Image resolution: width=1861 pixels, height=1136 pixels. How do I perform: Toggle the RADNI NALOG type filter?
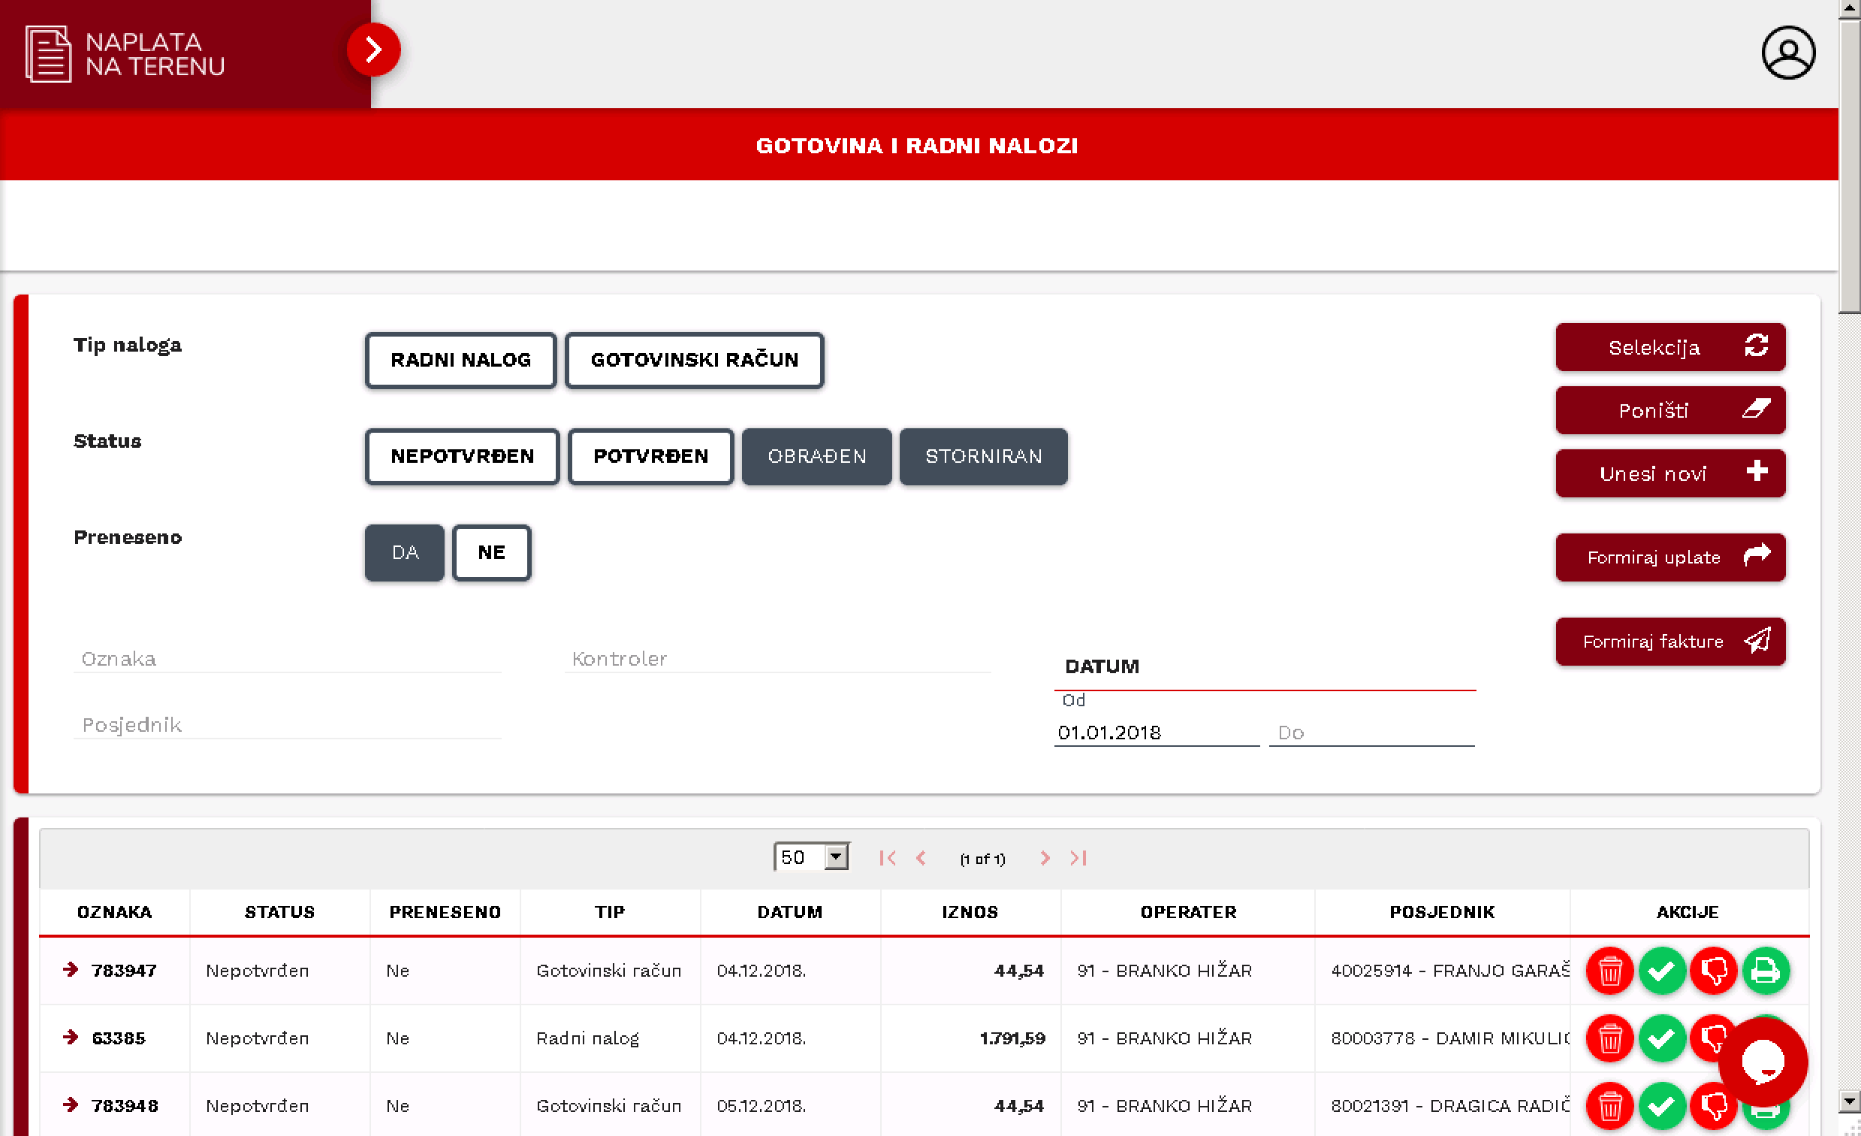pyautogui.click(x=460, y=360)
